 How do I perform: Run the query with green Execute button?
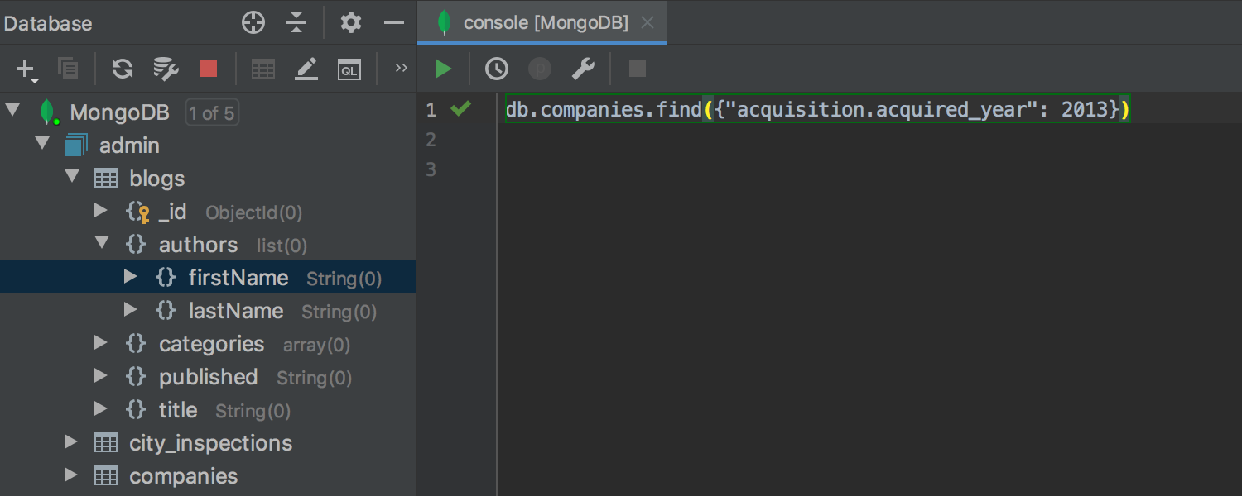tap(444, 69)
